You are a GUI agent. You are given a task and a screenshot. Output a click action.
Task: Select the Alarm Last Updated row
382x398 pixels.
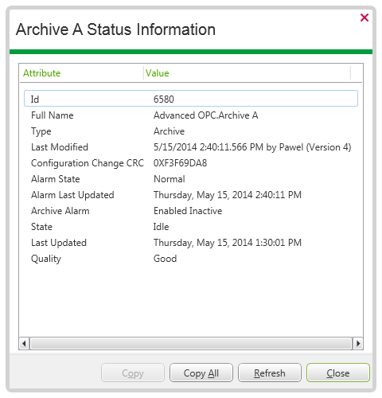click(191, 195)
